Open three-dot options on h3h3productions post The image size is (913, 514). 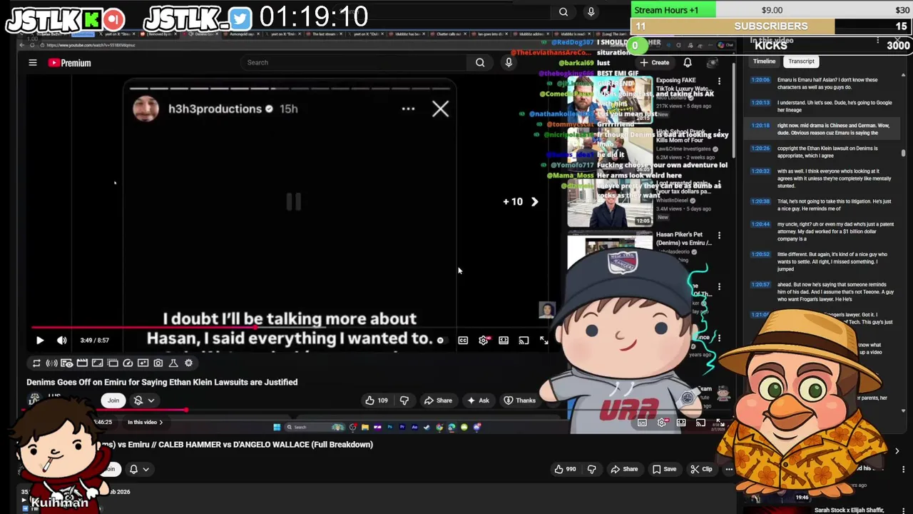pyautogui.click(x=408, y=109)
